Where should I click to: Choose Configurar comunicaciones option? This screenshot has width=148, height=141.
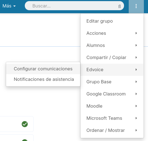pos(43,69)
